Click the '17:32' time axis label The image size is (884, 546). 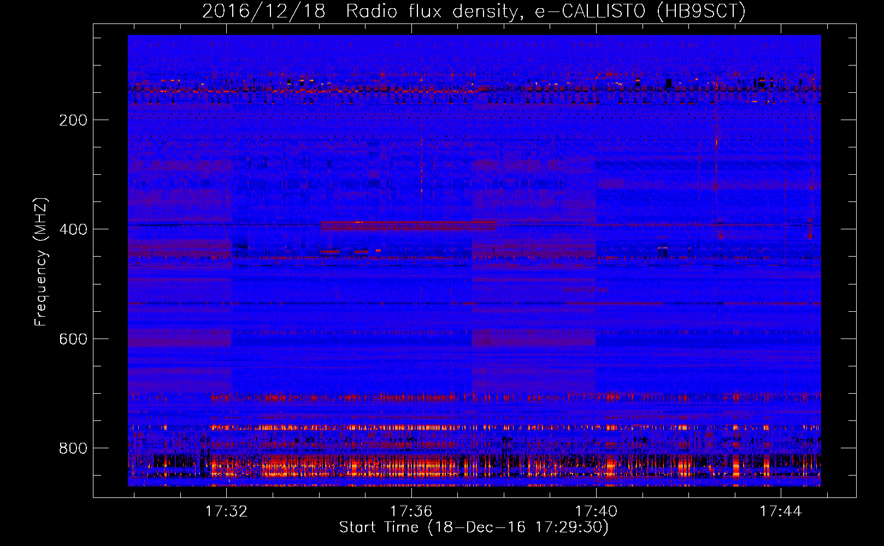pyautogui.click(x=226, y=512)
